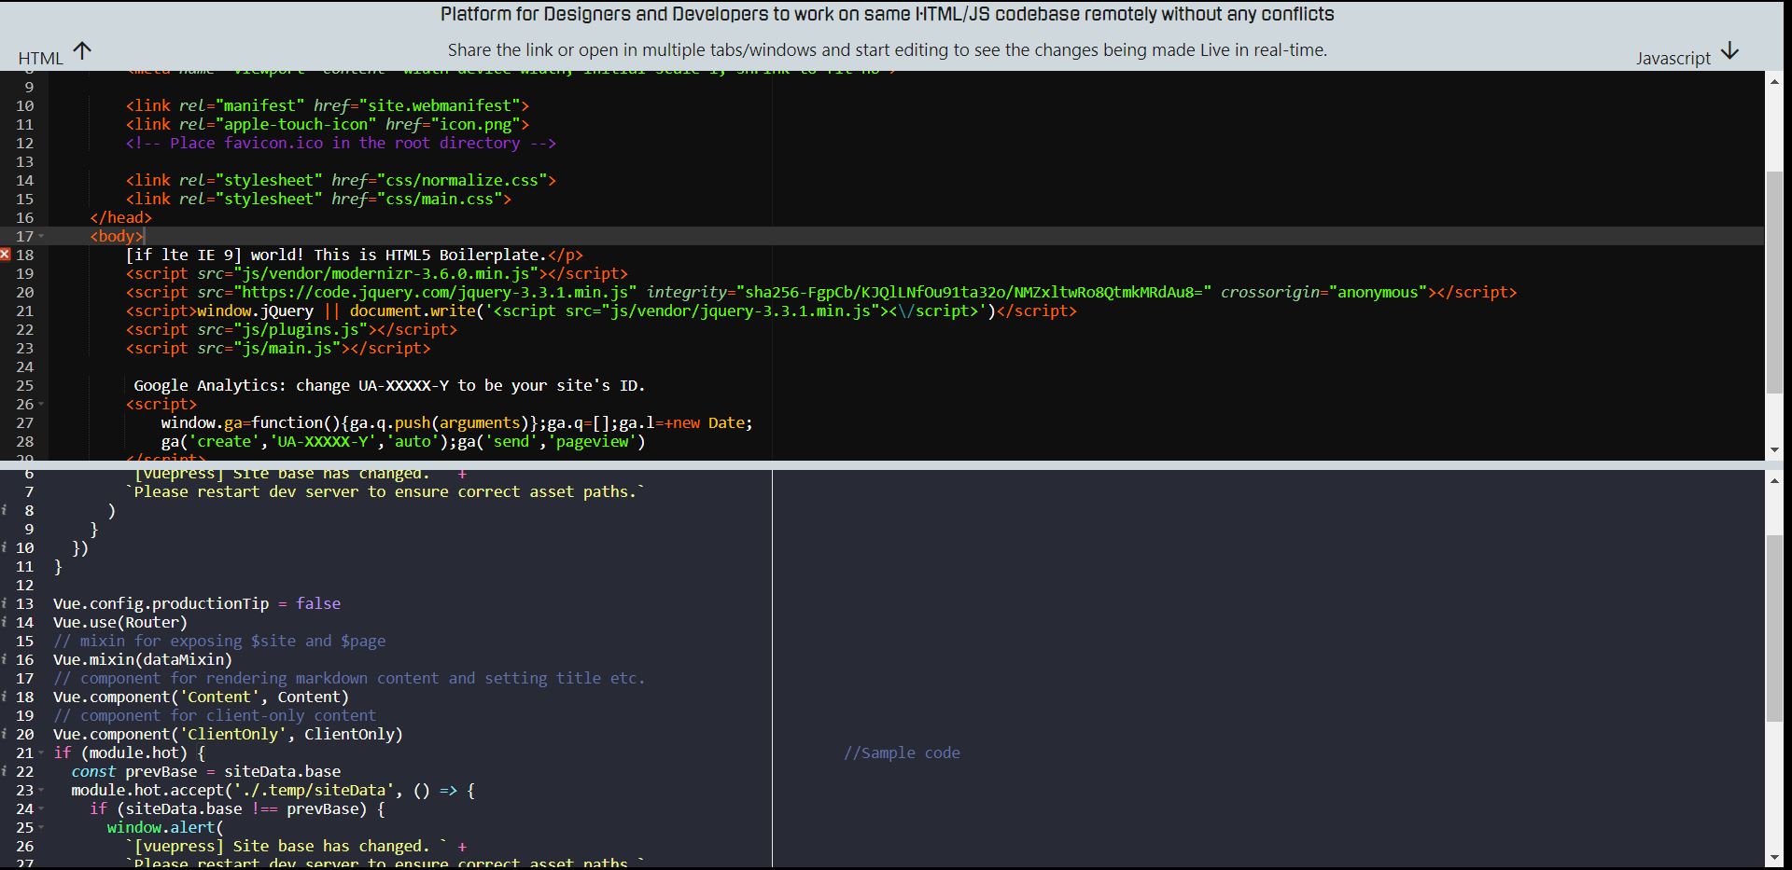The image size is (1792, 870).
Task: Click HTML gutter line number 13
Action: point(24,161)
